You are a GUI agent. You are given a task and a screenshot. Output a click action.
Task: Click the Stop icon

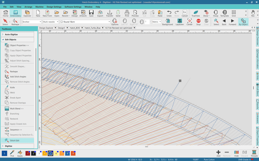click(x=198, y=22)
